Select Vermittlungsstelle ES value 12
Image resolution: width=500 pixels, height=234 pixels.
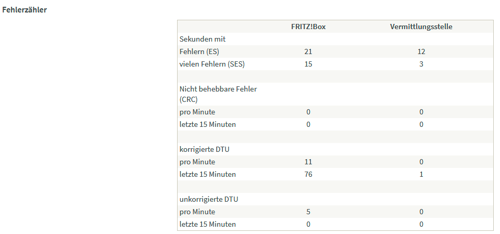coord(421,51)
